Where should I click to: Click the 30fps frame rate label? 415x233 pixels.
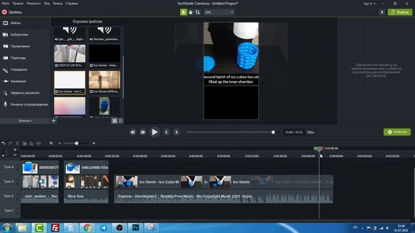coord(310,132)
